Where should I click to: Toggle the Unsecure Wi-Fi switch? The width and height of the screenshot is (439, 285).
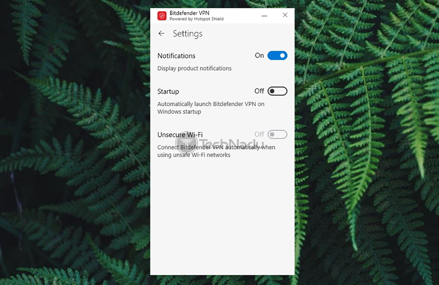[277, 134]
